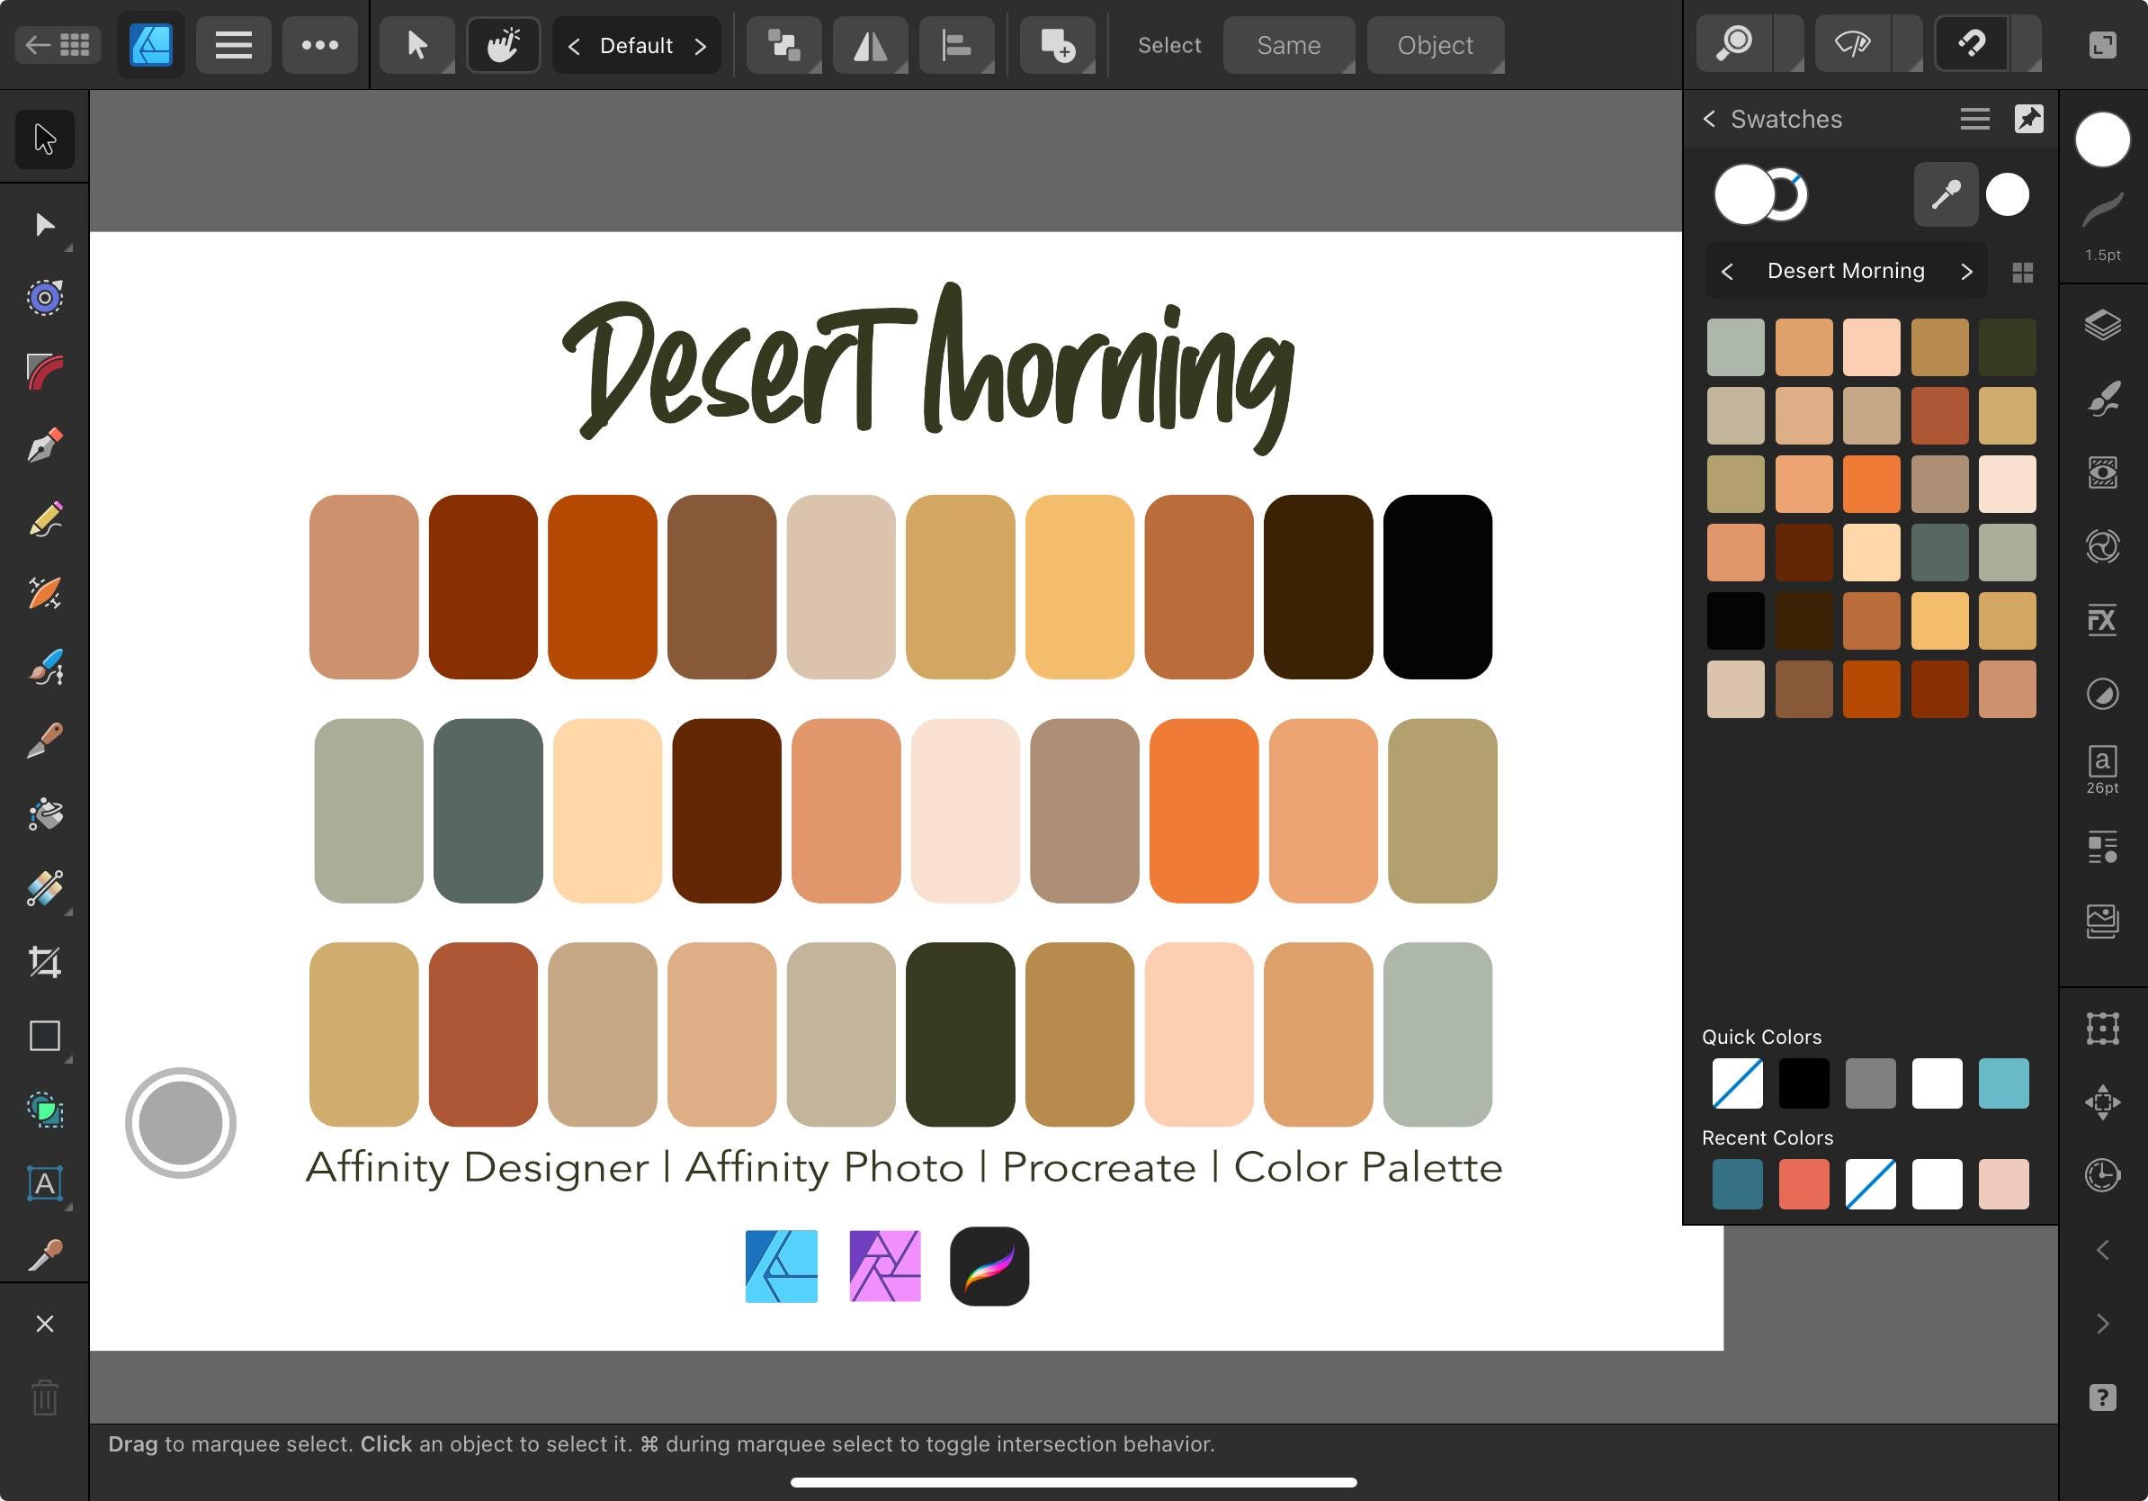
Task: Switch to next palette after Desert Morning
Action: pyautogui.click(x=1966, y=272)
